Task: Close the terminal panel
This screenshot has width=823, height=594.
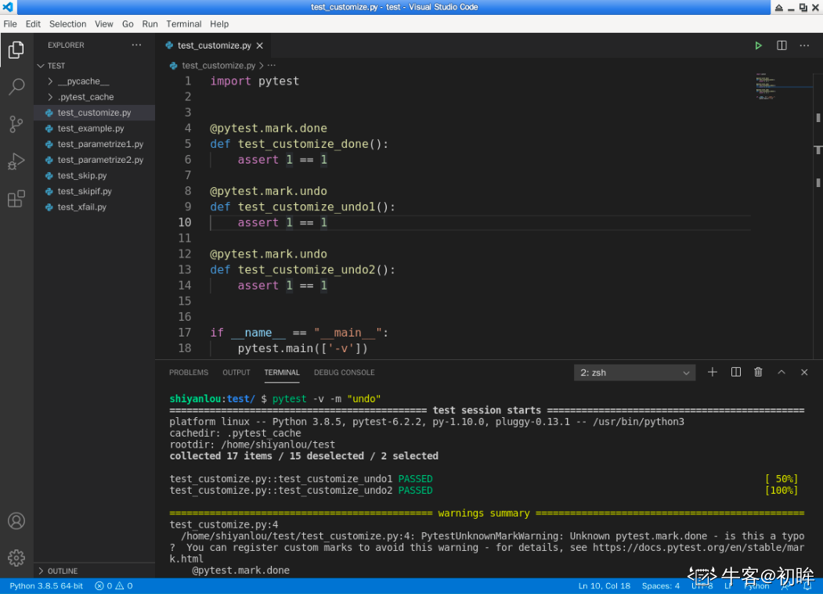Action: pos(804,372)
